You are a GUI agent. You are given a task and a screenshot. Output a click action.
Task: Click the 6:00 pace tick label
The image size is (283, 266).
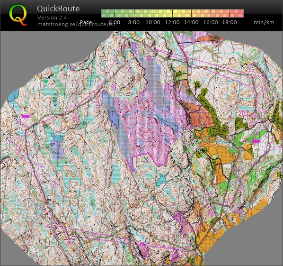click(115, 22)
